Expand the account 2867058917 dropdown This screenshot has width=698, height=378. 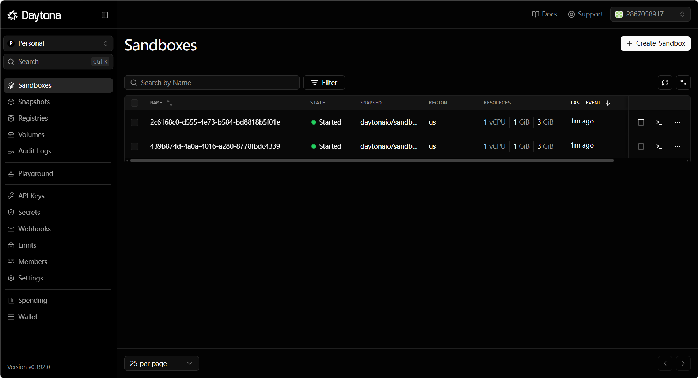click(x=650, y=14)
